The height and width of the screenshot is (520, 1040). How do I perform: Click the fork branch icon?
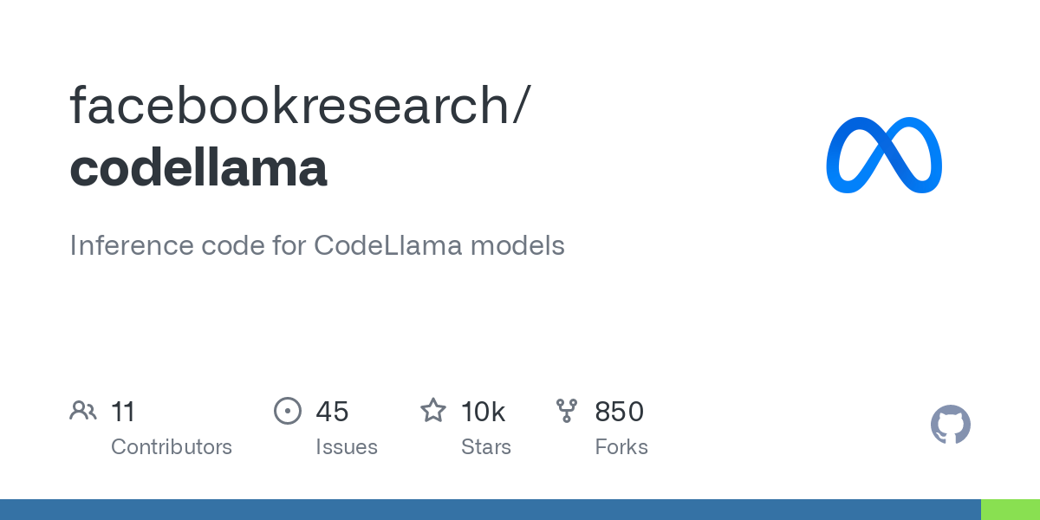point(567,411)
